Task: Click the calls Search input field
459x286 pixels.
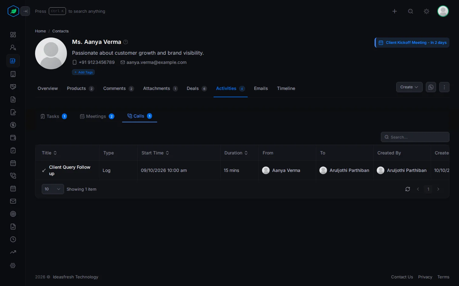Action: (x=415, y=137)
